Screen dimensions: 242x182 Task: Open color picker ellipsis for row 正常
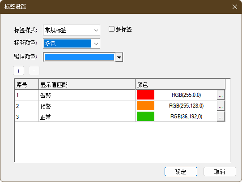(x=221, y=117)
